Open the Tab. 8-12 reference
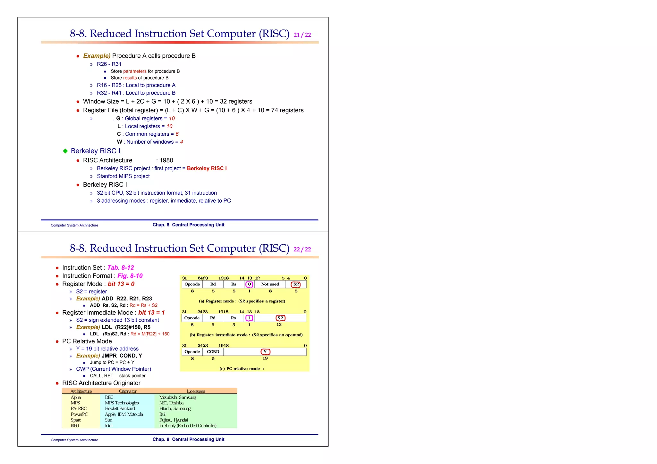Image resolution: width=657 pixels, height=464 pixels. tap(120, 268)
